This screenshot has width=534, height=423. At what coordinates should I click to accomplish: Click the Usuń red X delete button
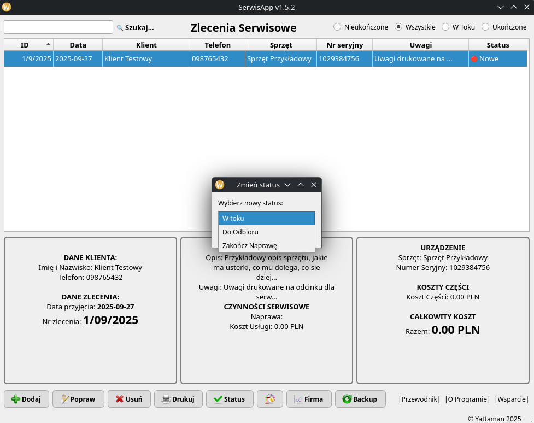point(129,399)
